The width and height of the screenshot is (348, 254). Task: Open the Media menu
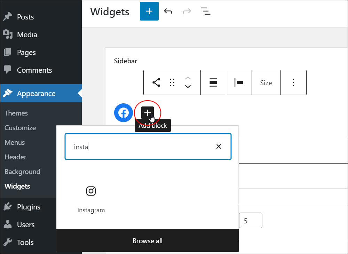coord(27,34)
